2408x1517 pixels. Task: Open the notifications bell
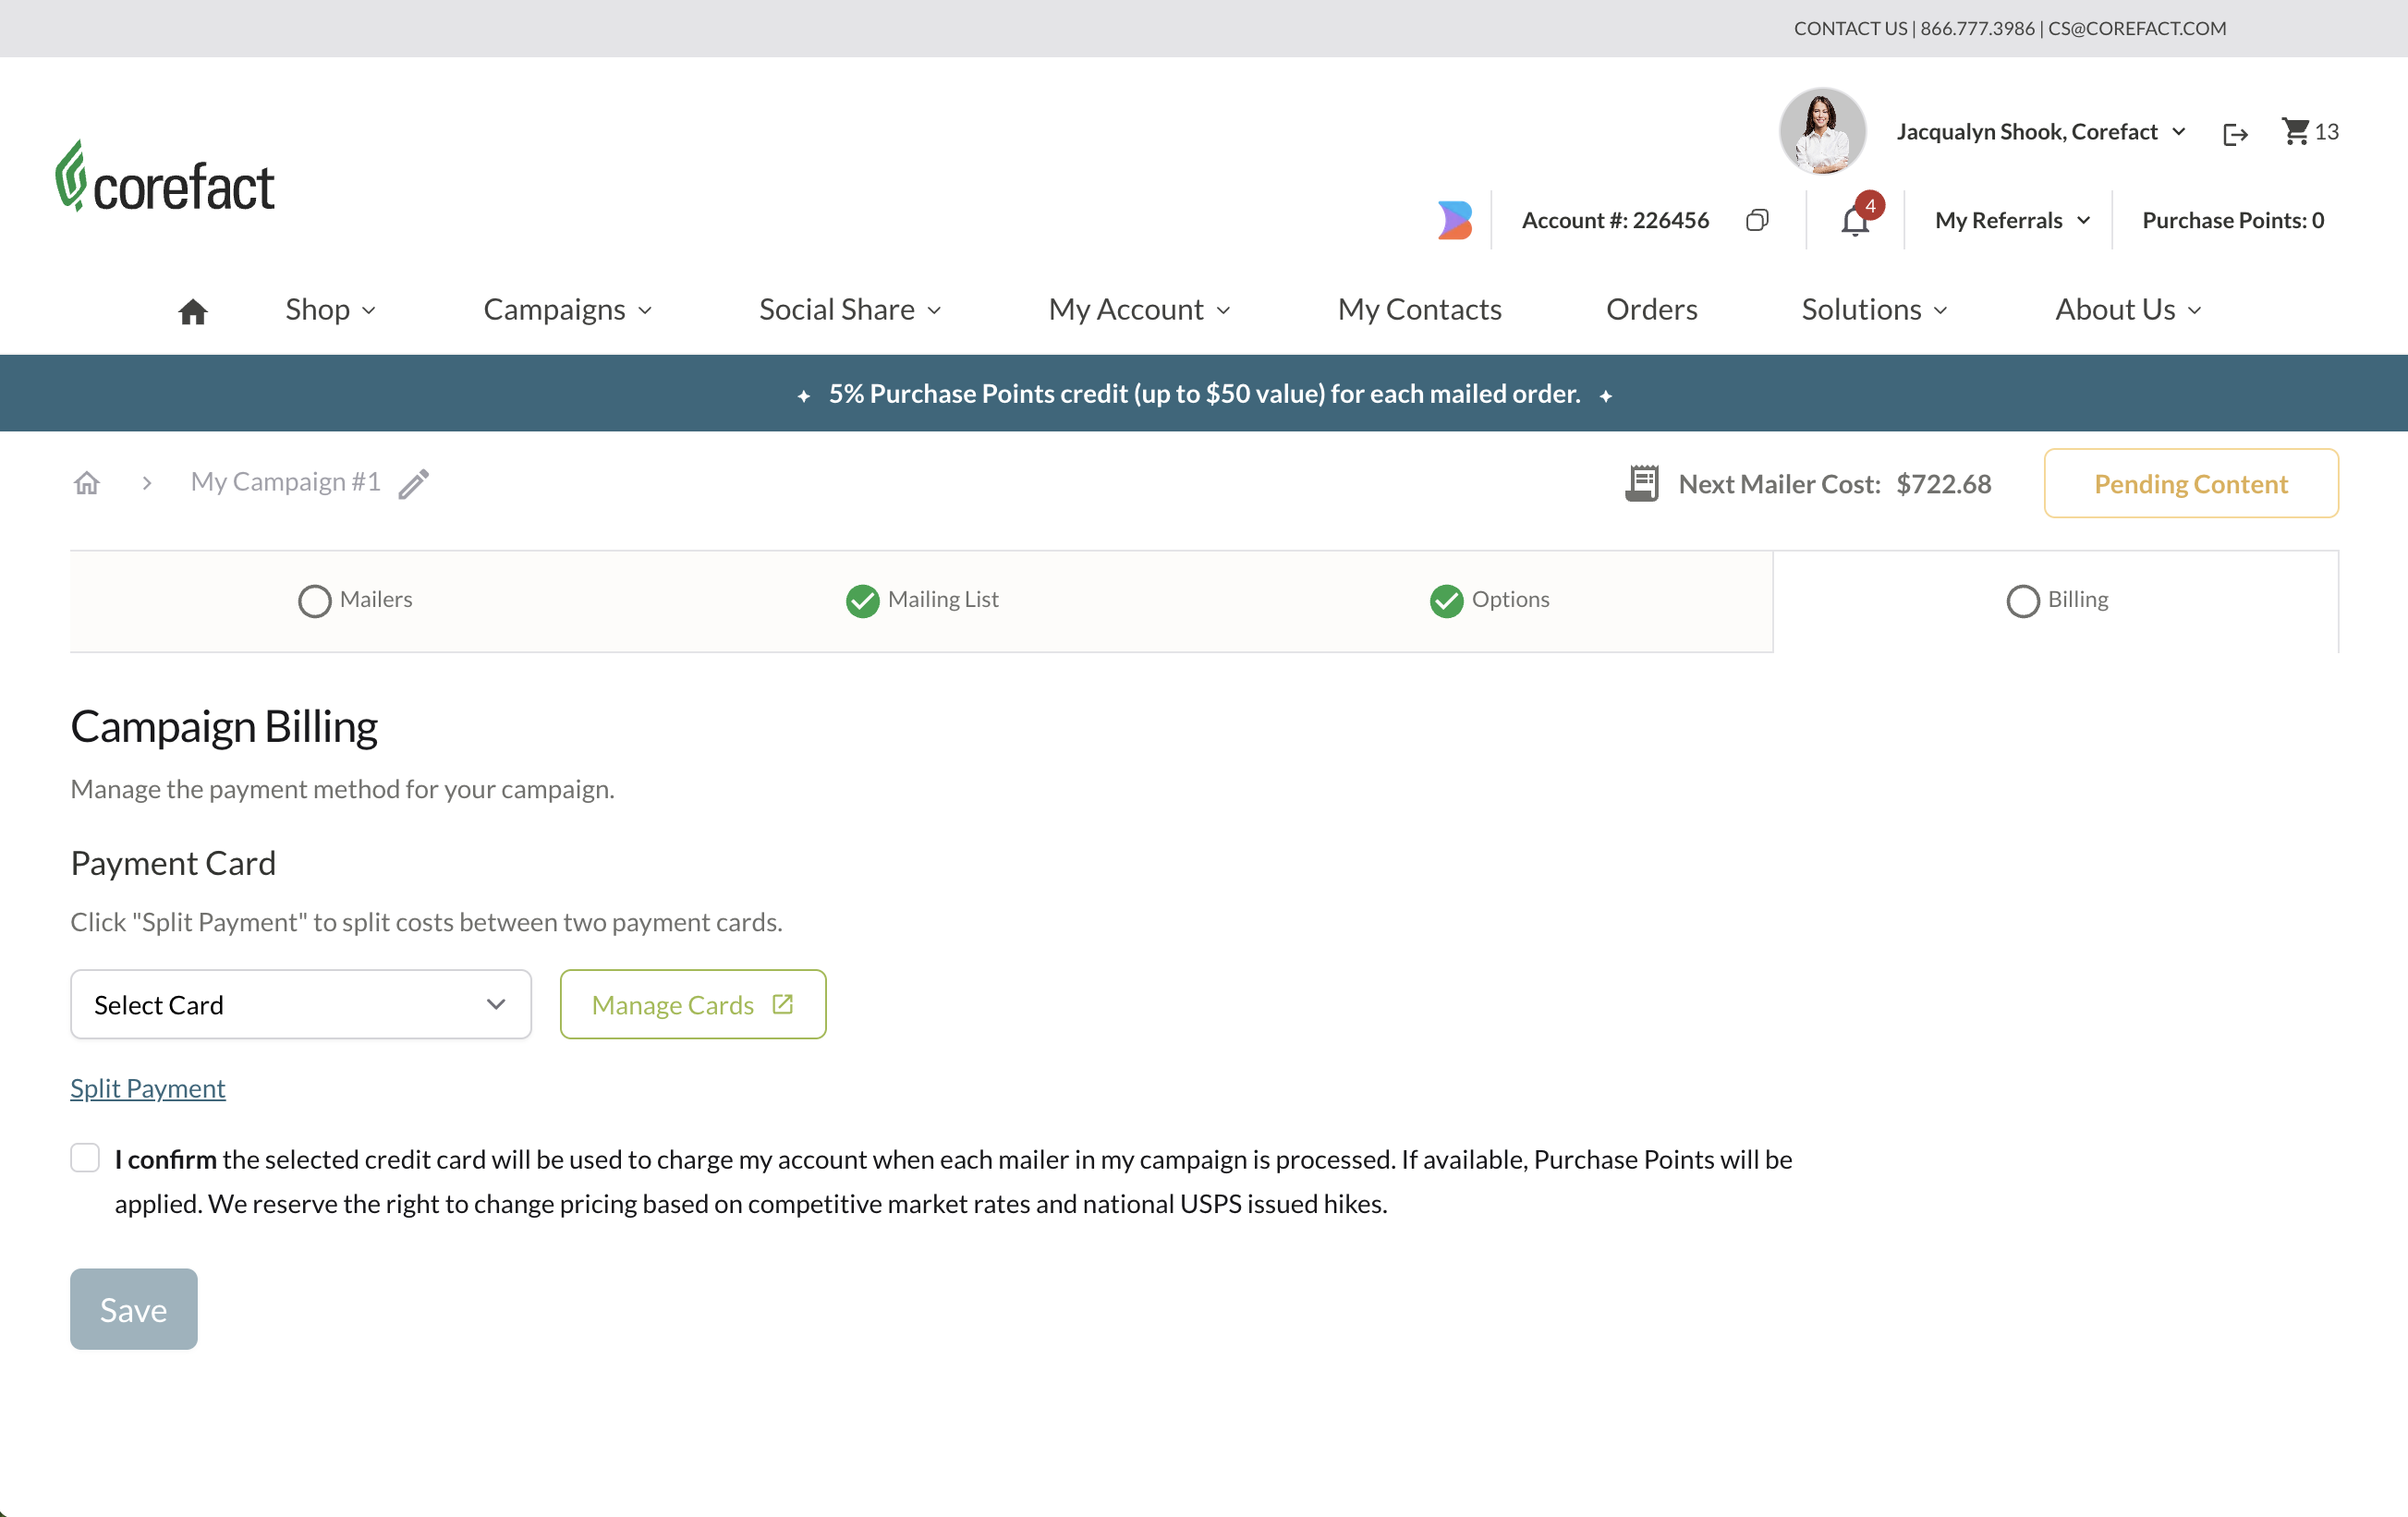[x=1855, y=220]
